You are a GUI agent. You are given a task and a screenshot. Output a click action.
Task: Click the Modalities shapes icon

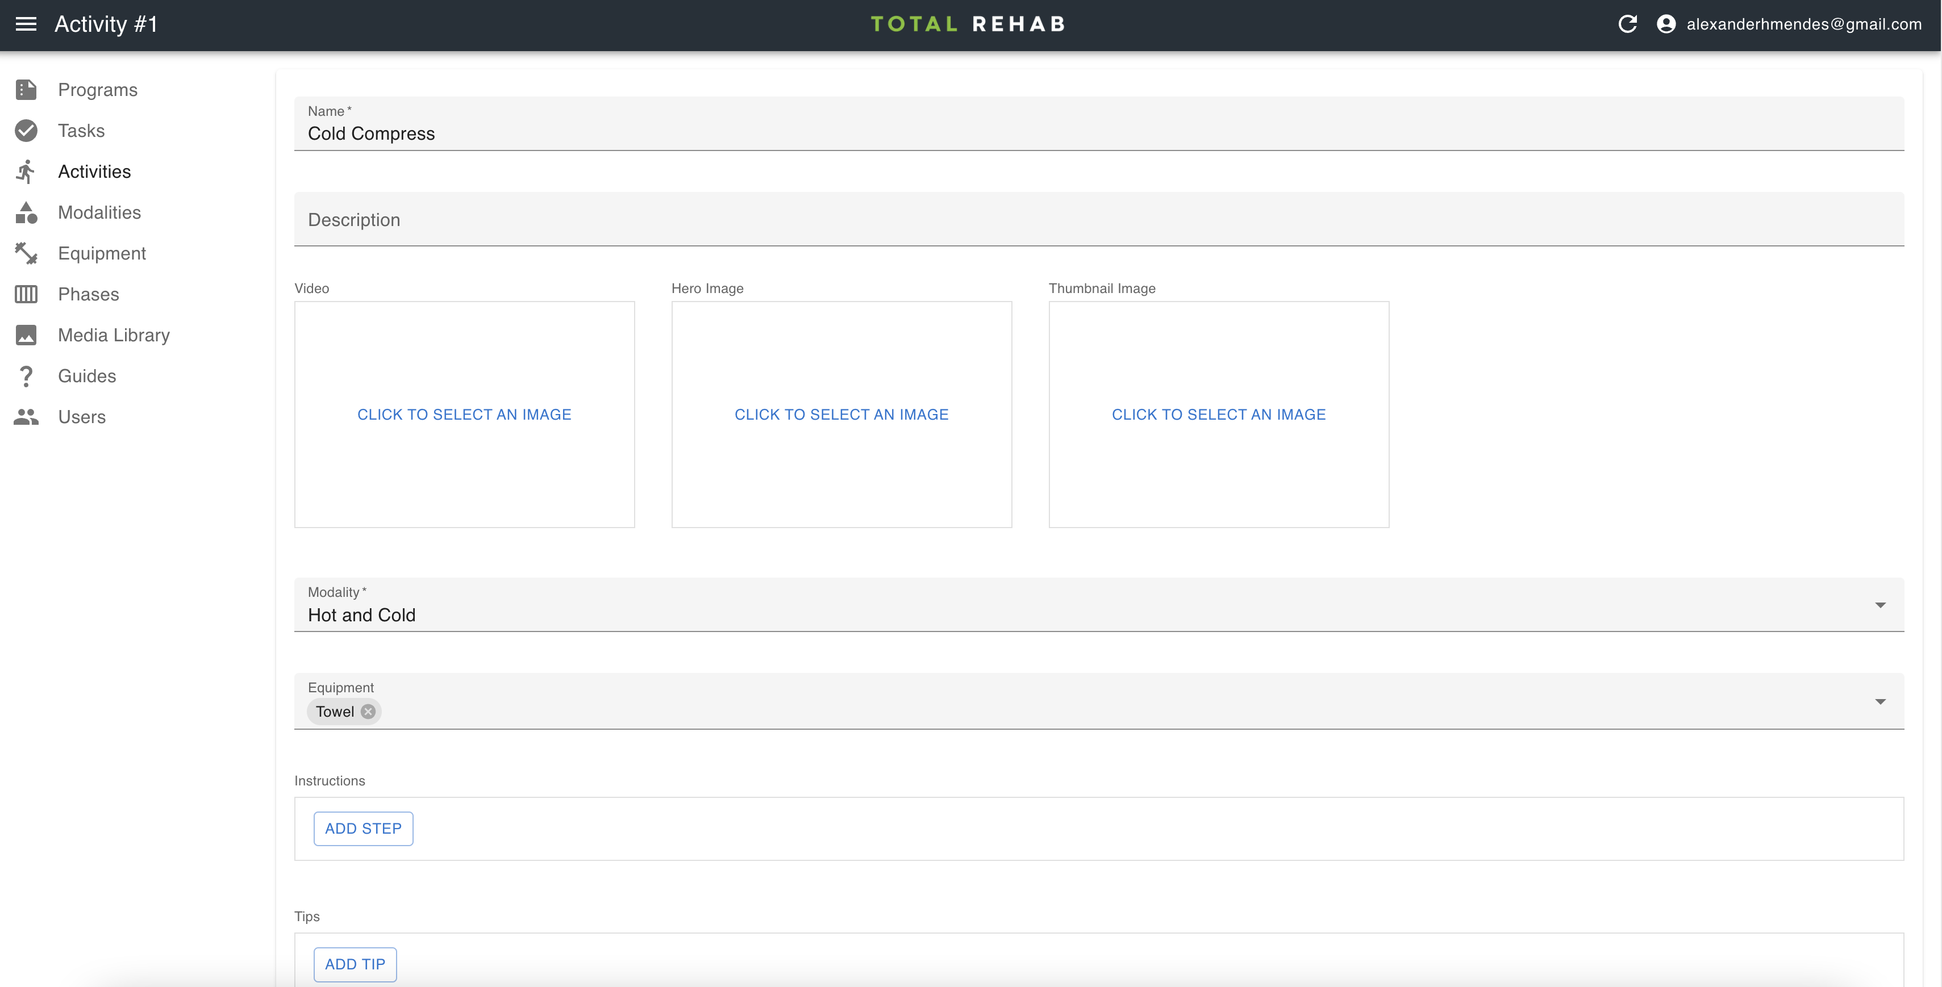[26, 212]
